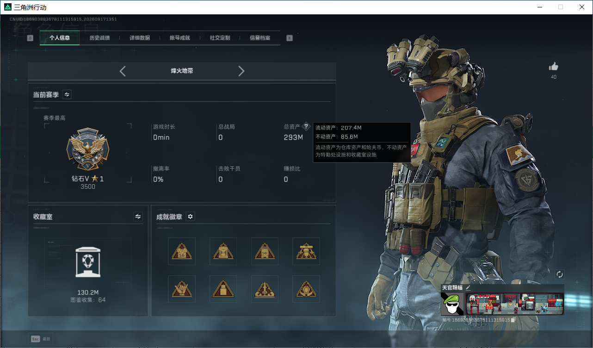Select the rocket achievement badge
The width and height of the screenshot is (593, 348).
pos(265,289)
